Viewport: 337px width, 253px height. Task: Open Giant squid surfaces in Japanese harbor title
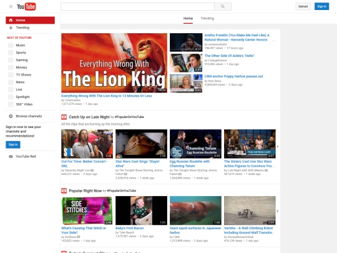pyautogui.click(x=195, y=231)
